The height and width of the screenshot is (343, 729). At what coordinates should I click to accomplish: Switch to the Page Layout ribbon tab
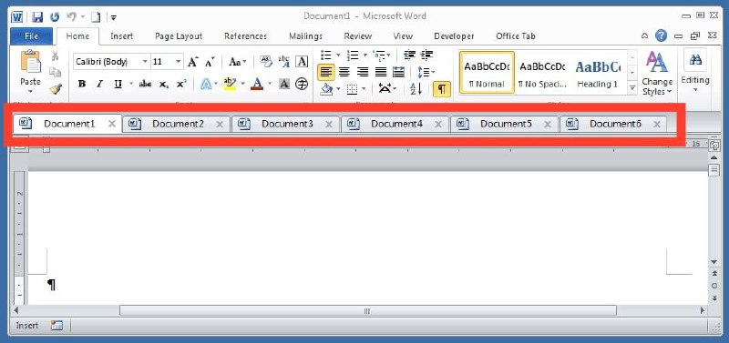[179, 36]
